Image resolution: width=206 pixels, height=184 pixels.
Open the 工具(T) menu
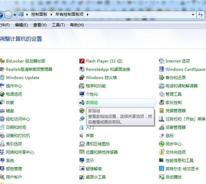point(58,25)
